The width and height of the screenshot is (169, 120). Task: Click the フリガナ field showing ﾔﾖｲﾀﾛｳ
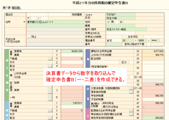(x=120, y=14)
